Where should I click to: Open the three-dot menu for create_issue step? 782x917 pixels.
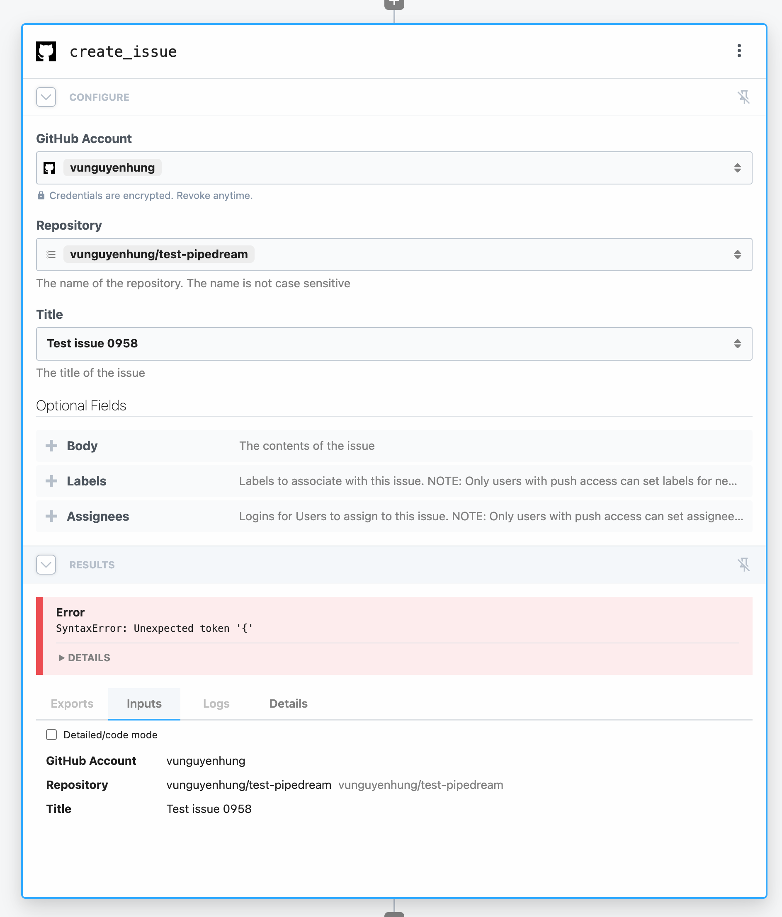(739, 51)
